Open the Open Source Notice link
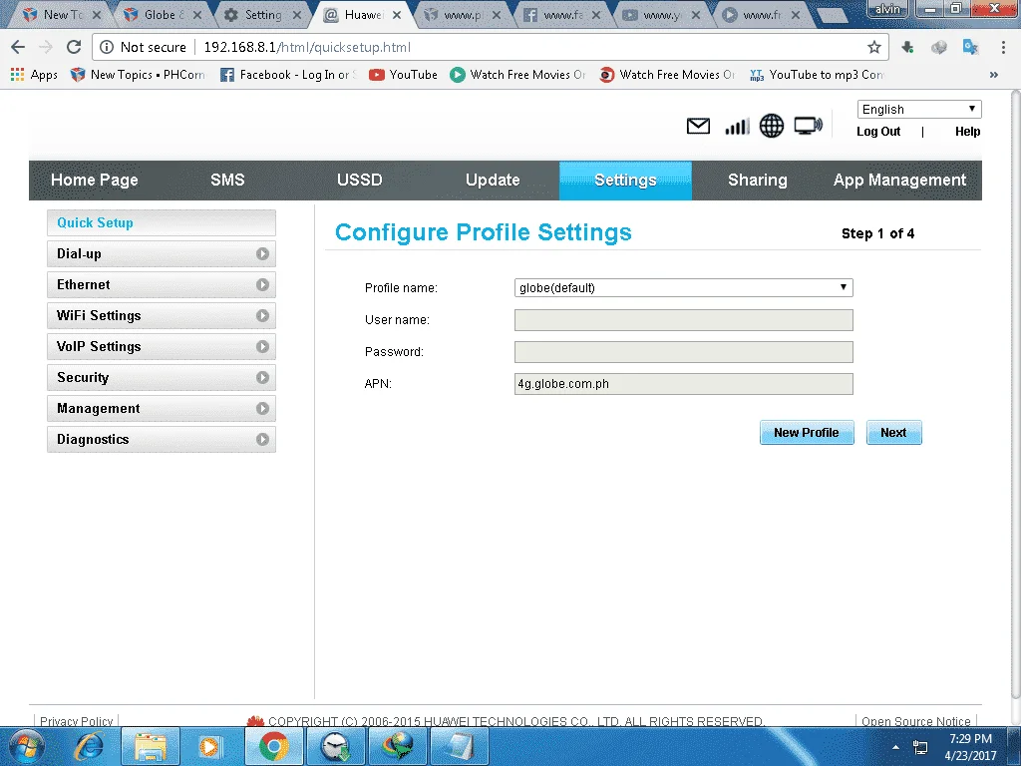Image resolution: width=1021 pixels, height=766 pixels. coord(916,721)
